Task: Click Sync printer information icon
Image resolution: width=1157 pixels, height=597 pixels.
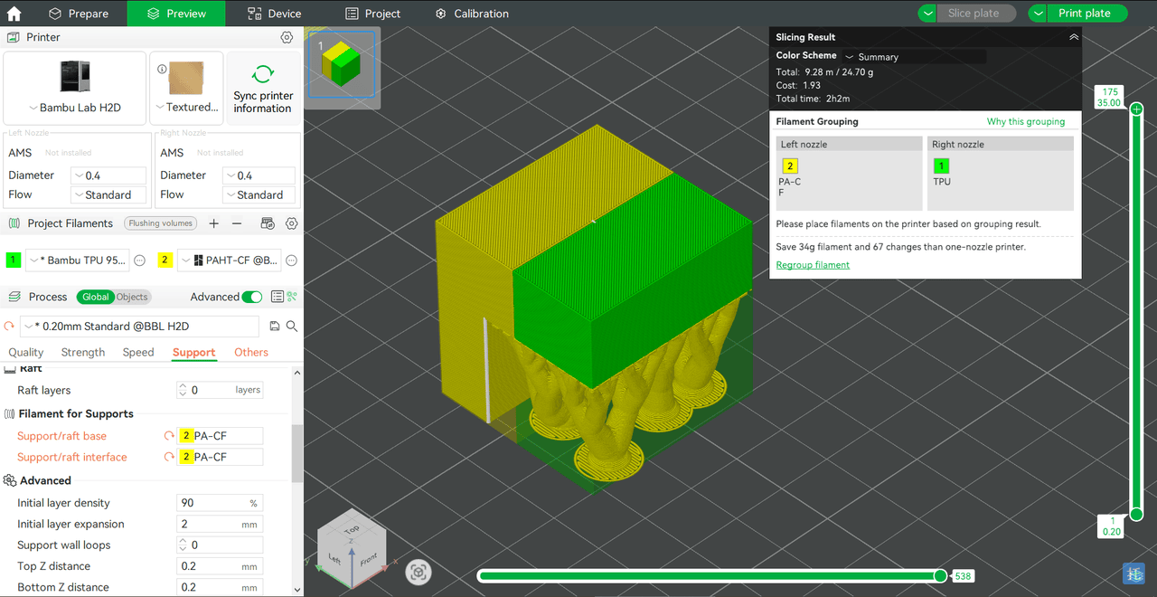Action: coord(263,74)
